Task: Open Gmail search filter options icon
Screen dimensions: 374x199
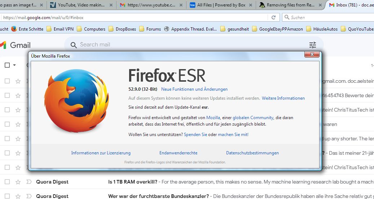Action: coord(312,45)
